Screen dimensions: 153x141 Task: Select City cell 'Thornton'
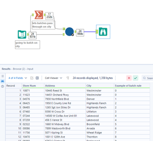click(100, 137)
